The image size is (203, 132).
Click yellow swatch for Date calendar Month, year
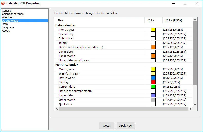click(x=153, y=30)
